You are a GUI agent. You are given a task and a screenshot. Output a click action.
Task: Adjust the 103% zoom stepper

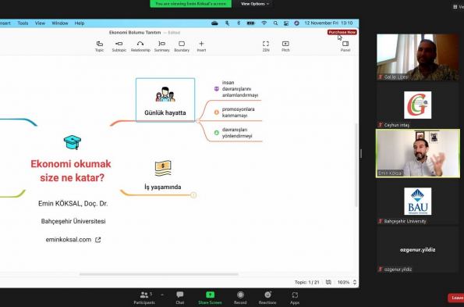pos(355,283)
